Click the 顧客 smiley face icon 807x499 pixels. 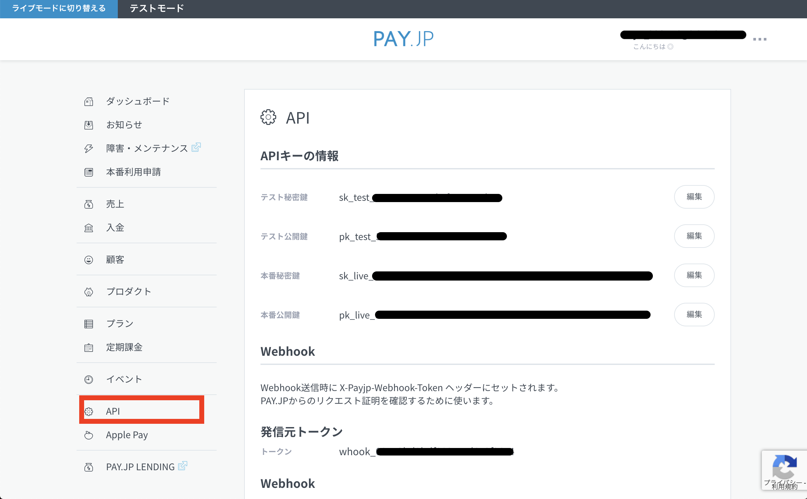88,260
